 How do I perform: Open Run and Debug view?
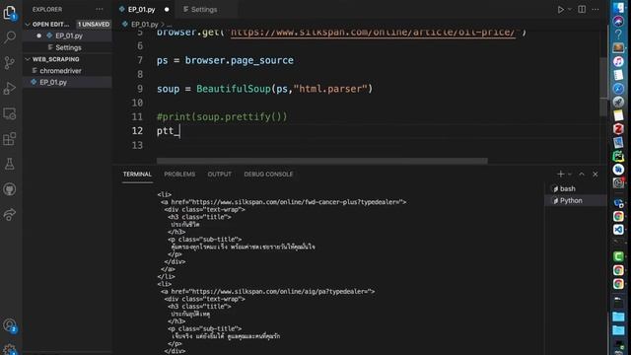(9, 88)
